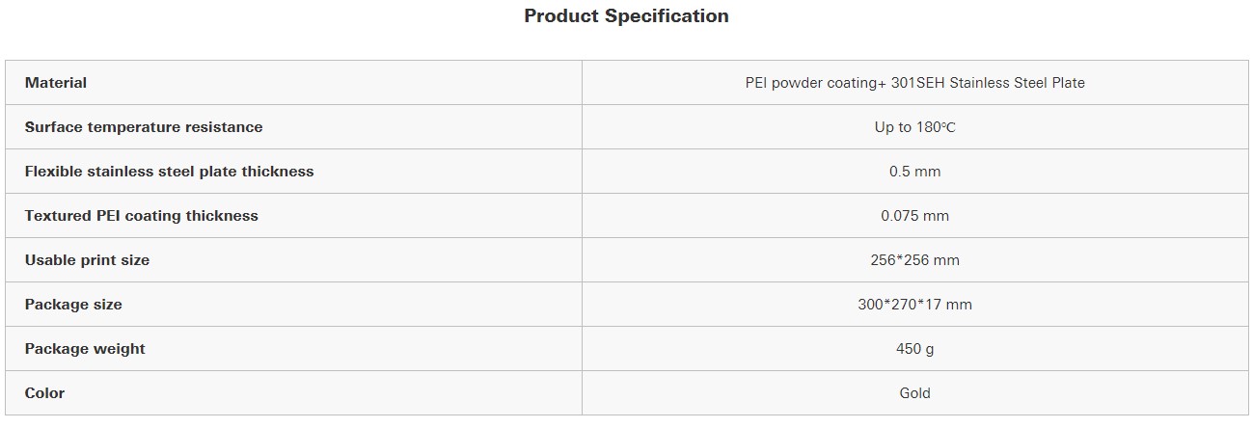The height and width of the screenshot is (428, 1253).
Task: Select Flexible stainless steel plate thickness label
Action: 170,172
